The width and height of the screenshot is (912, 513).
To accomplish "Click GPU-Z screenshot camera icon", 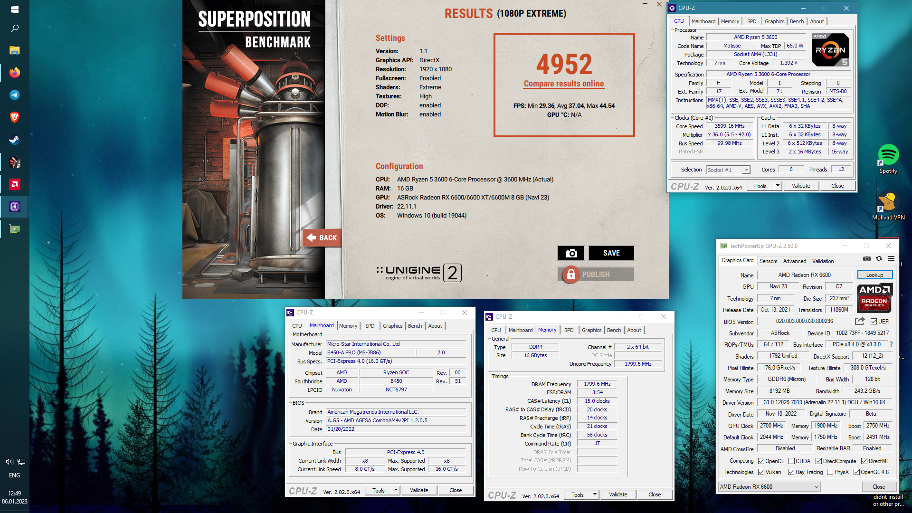I will [867, 258].
